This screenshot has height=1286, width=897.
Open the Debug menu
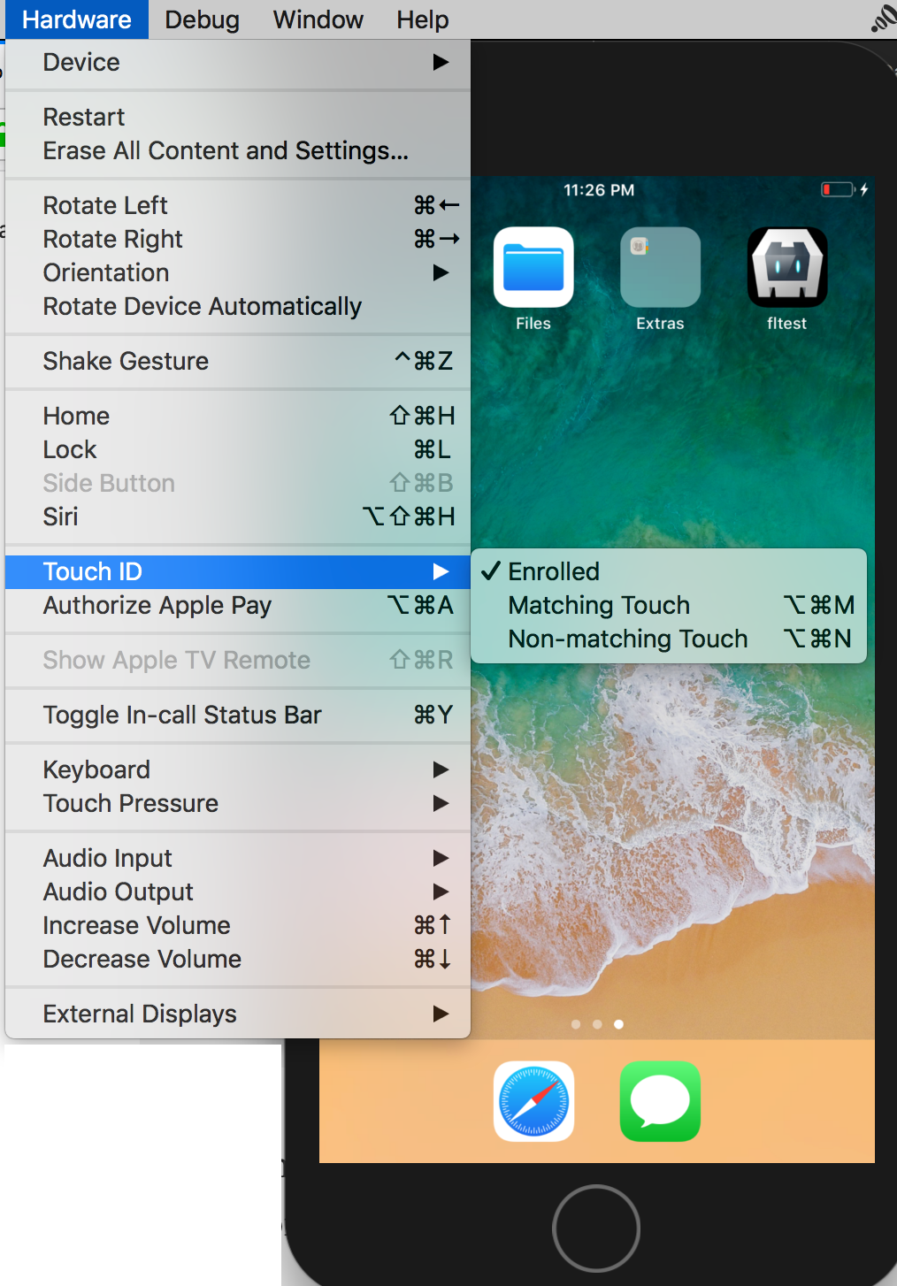(x=202, y=19)
